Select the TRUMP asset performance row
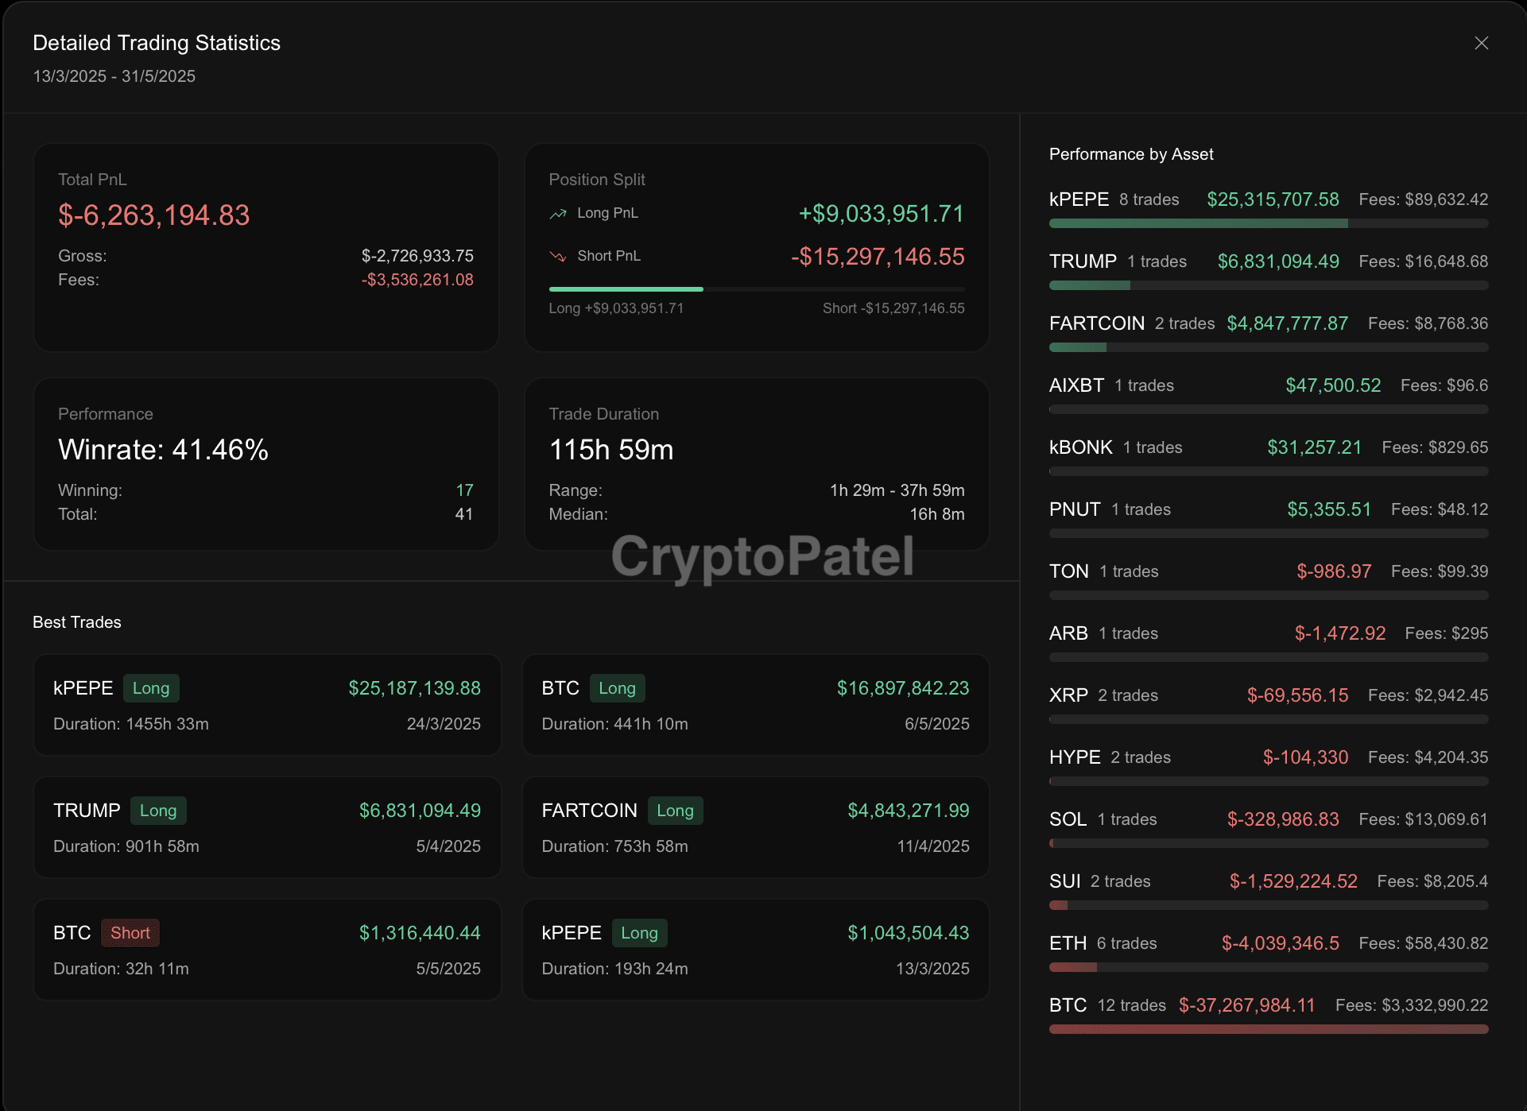The height and width of the screenshot is (1111, 1527). [x=1268, y=261]
